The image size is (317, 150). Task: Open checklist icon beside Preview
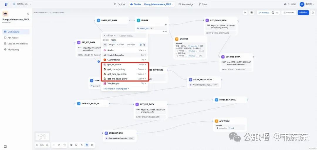point(278,13)
